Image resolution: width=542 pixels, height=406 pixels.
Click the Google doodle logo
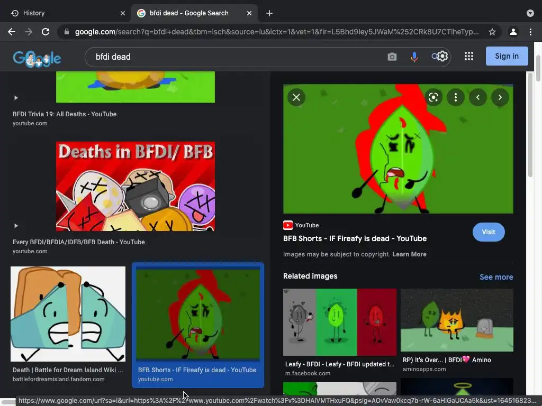(37, 59)
